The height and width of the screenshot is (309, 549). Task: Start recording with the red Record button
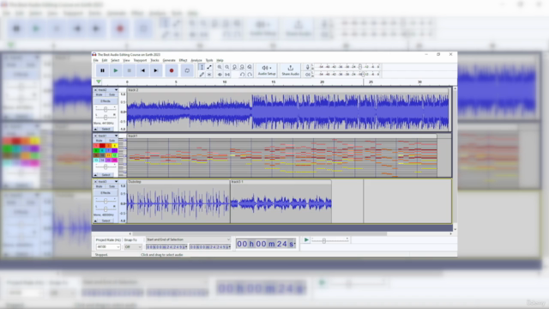[x=172, y=70]
